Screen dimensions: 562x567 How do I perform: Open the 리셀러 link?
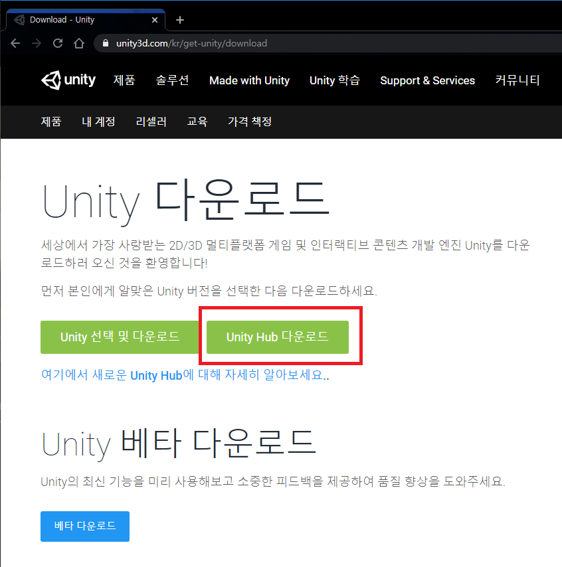click(151, 121)
